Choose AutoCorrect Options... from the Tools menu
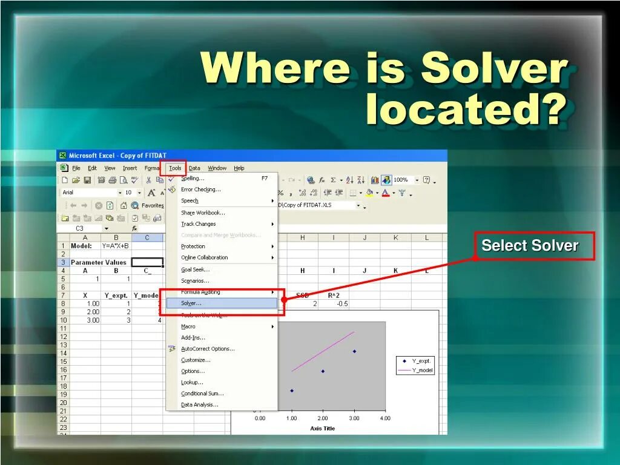This screenshot has width=620, height=465. (222, 349)
